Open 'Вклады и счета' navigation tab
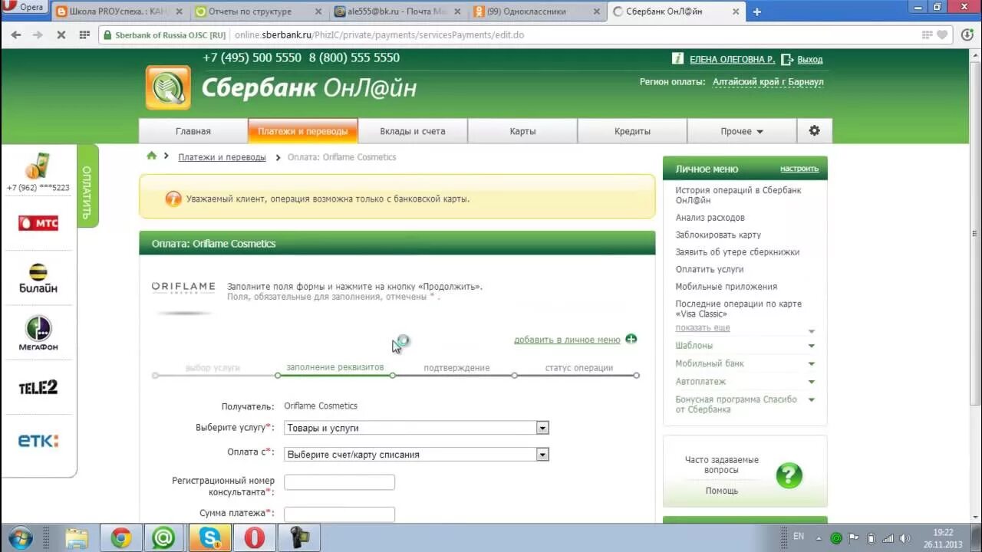Image resolution: width=982 pixels, height=552 pixels. pyautogui.click(x=413, y=131)
